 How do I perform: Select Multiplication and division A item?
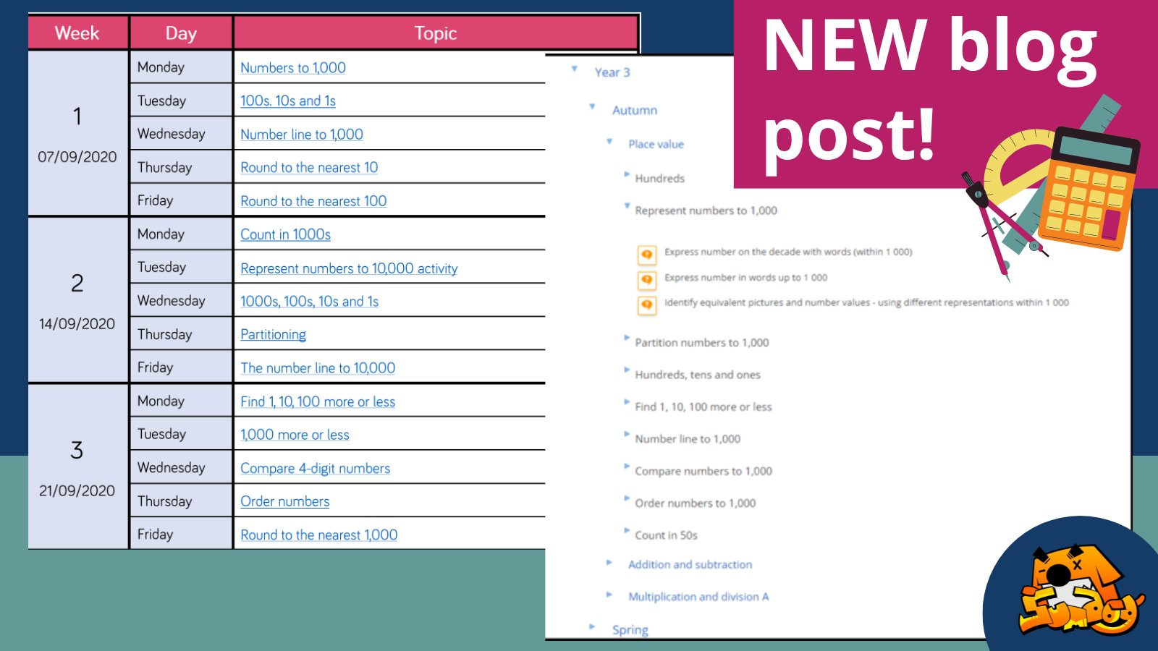(x=698, y=597)
